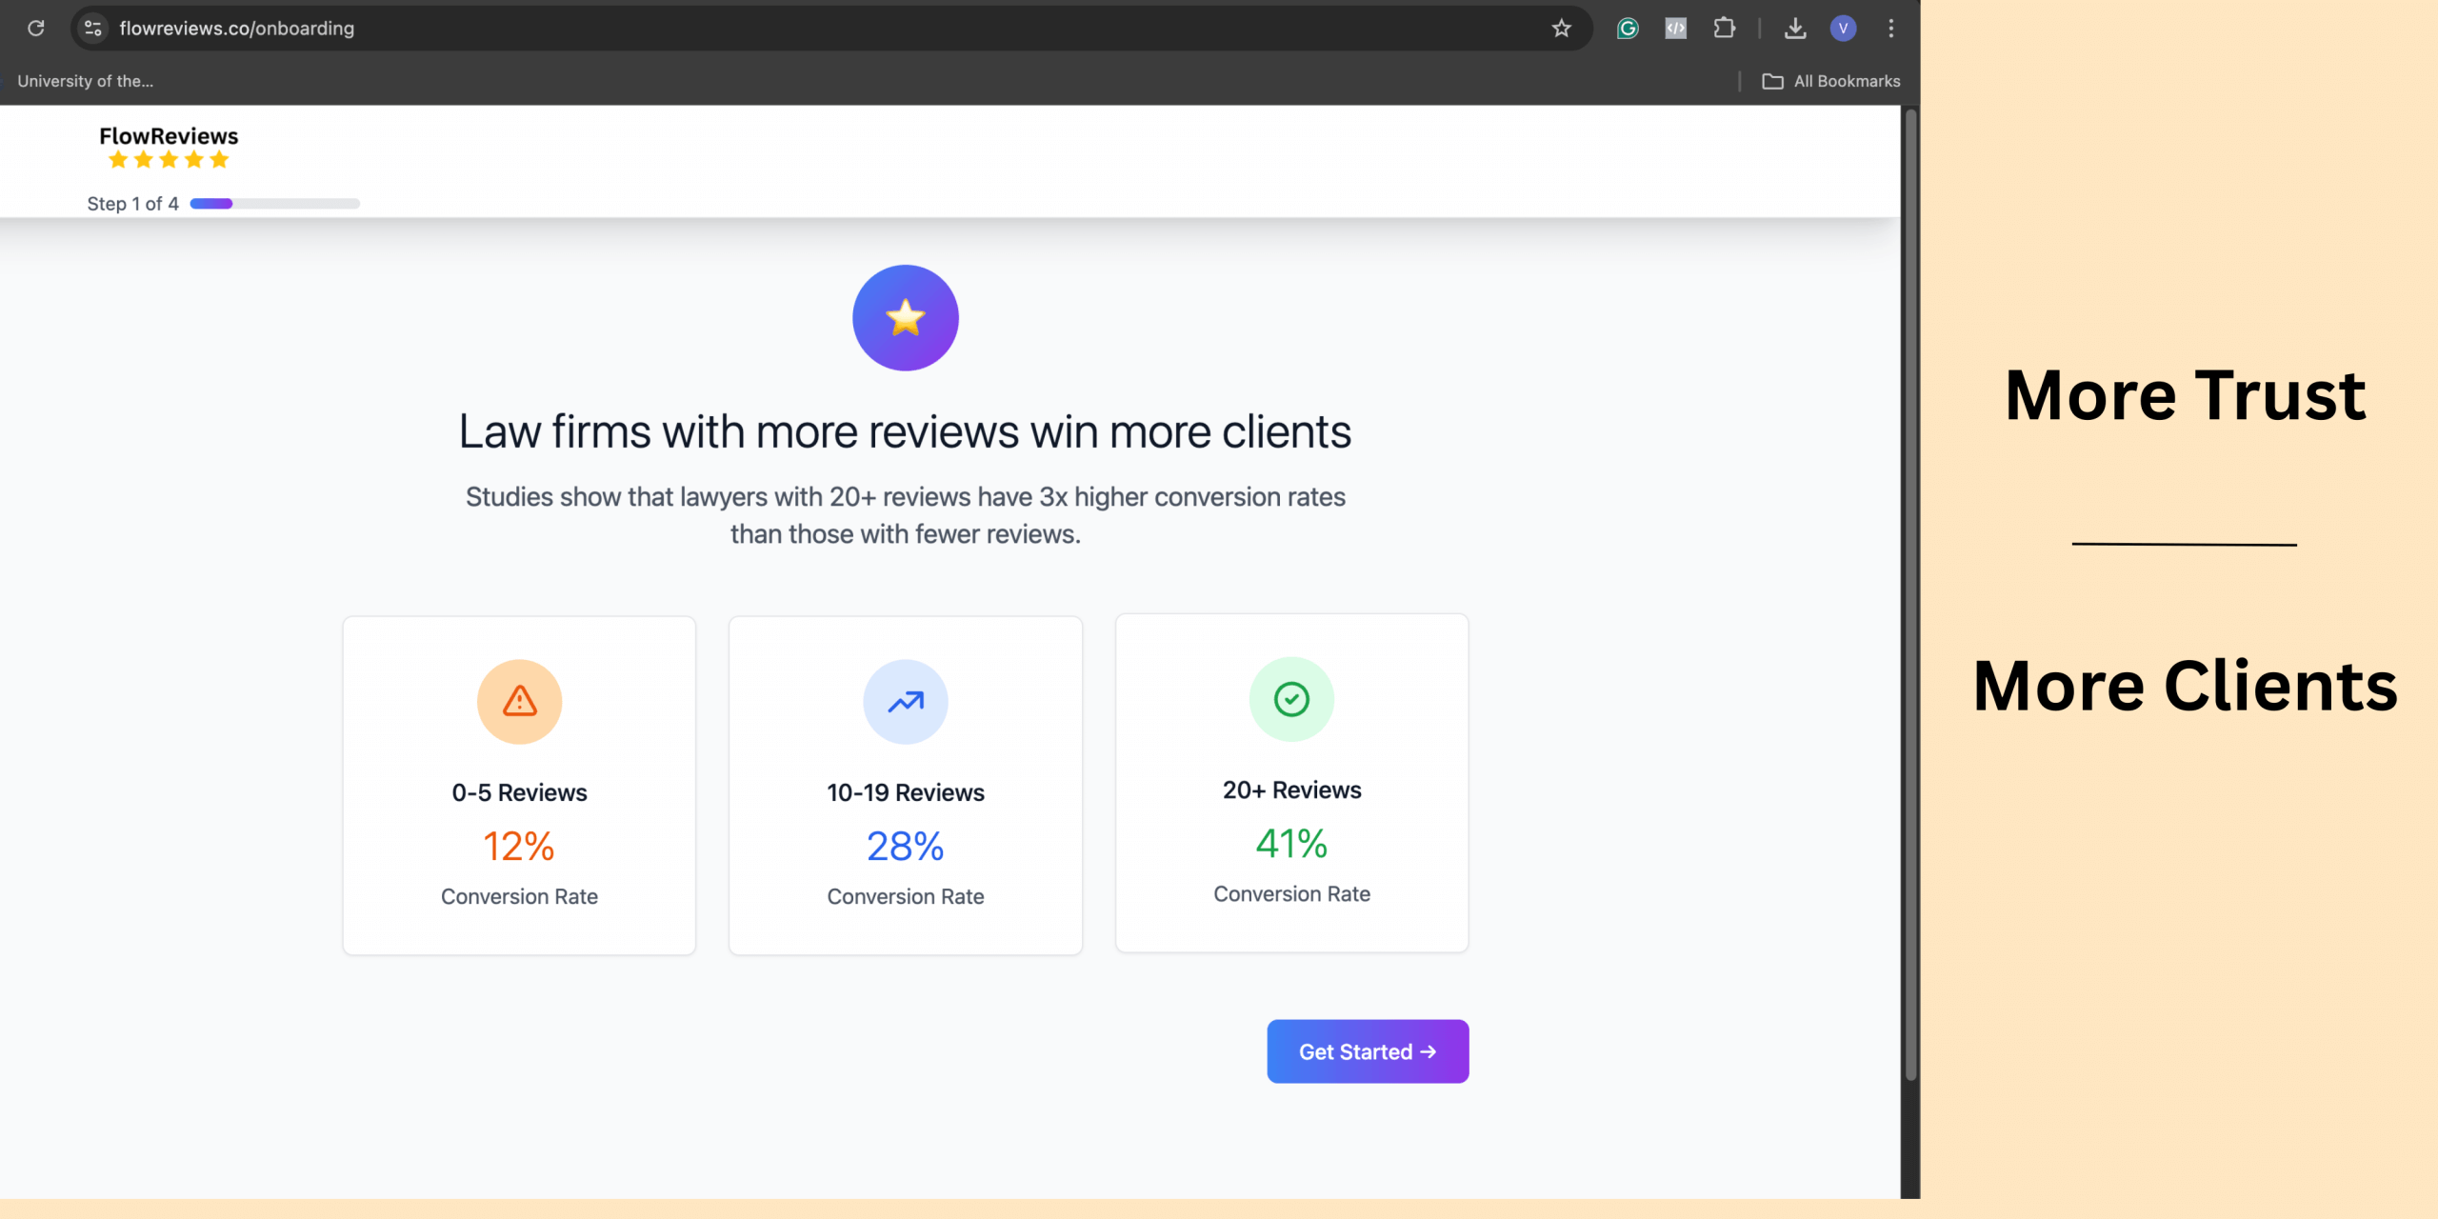Click the orange warning triangle icon

pyautogui.click(x=519, y=702)
